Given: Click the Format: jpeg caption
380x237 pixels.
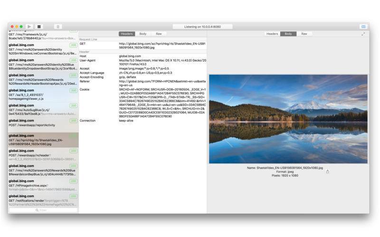Looking at the screenshot, I should point(285,172).
